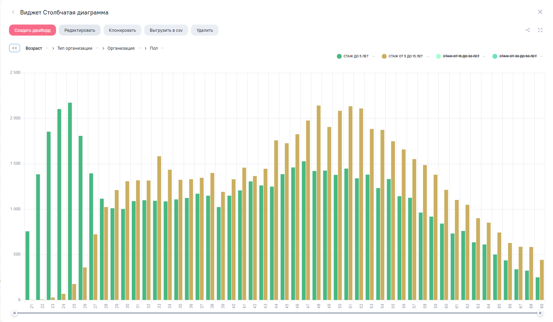Select the Организация breadcrumb level
The height and width of the screenshot is (322, 553).
[121, 48]
